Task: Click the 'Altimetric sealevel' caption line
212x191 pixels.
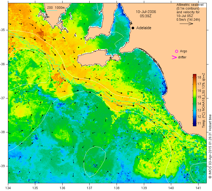Action: [190, 5]
